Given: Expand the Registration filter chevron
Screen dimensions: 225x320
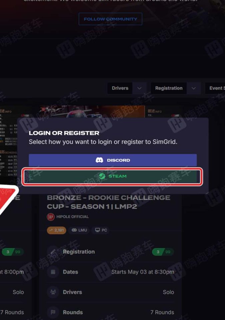Looking at the screenshot, I should 194,88.
